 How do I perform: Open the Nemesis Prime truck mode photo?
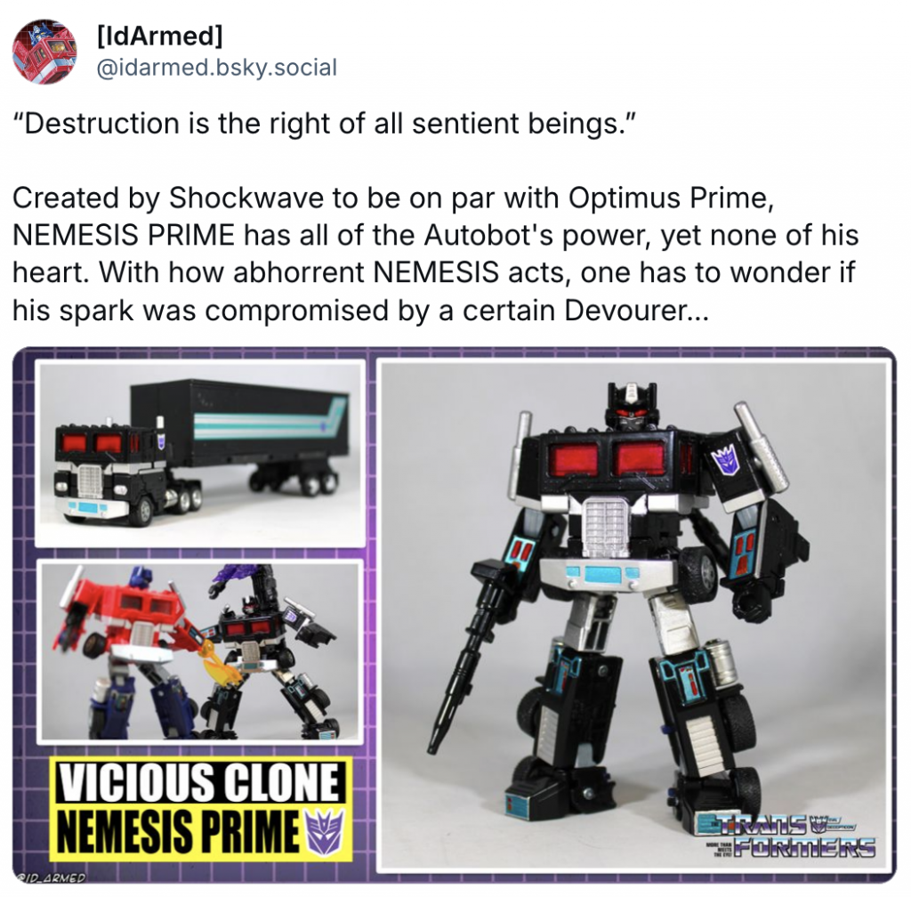pyautogui.click(x=200, y=454)
